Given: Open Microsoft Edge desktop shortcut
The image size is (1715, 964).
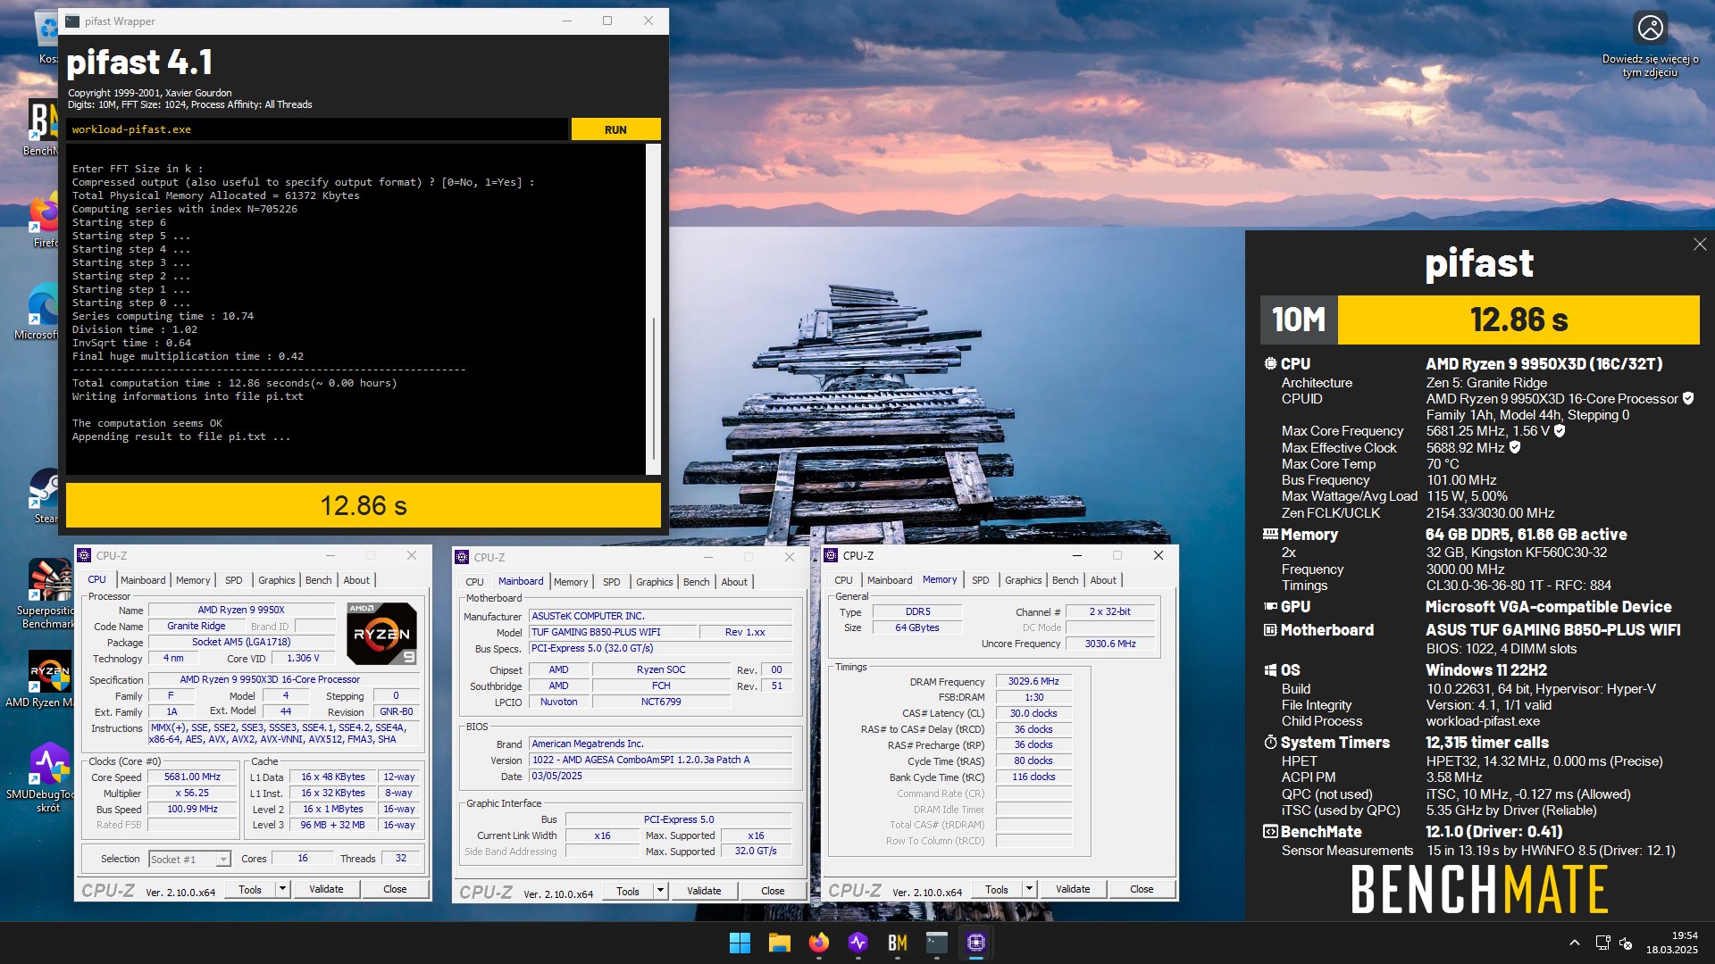Looking at the screenshot, I should click(x=43, y=311).
